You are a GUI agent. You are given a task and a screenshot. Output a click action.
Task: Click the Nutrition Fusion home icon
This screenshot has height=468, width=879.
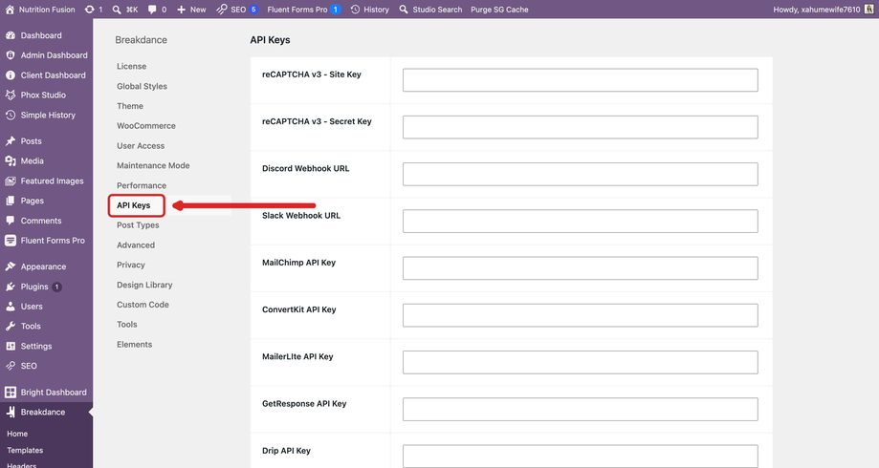click(x=10, y=10)
